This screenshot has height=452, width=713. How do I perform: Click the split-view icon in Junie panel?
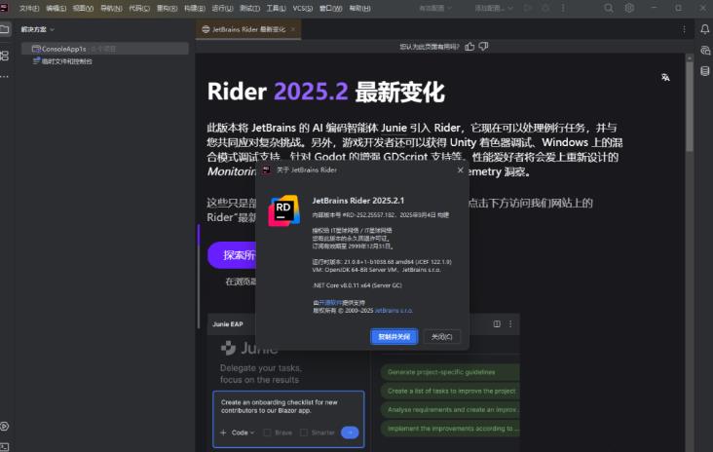tap(497, 323)
